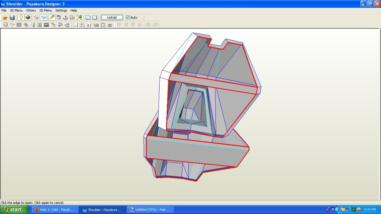Save the model with the floppy disk icon
The height and width of the screenshot is (214, 381).
pyautogui.click(x=12, y=17)
